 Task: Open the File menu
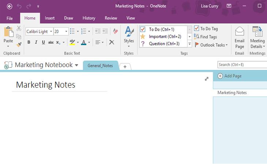(x=10, y=18)
